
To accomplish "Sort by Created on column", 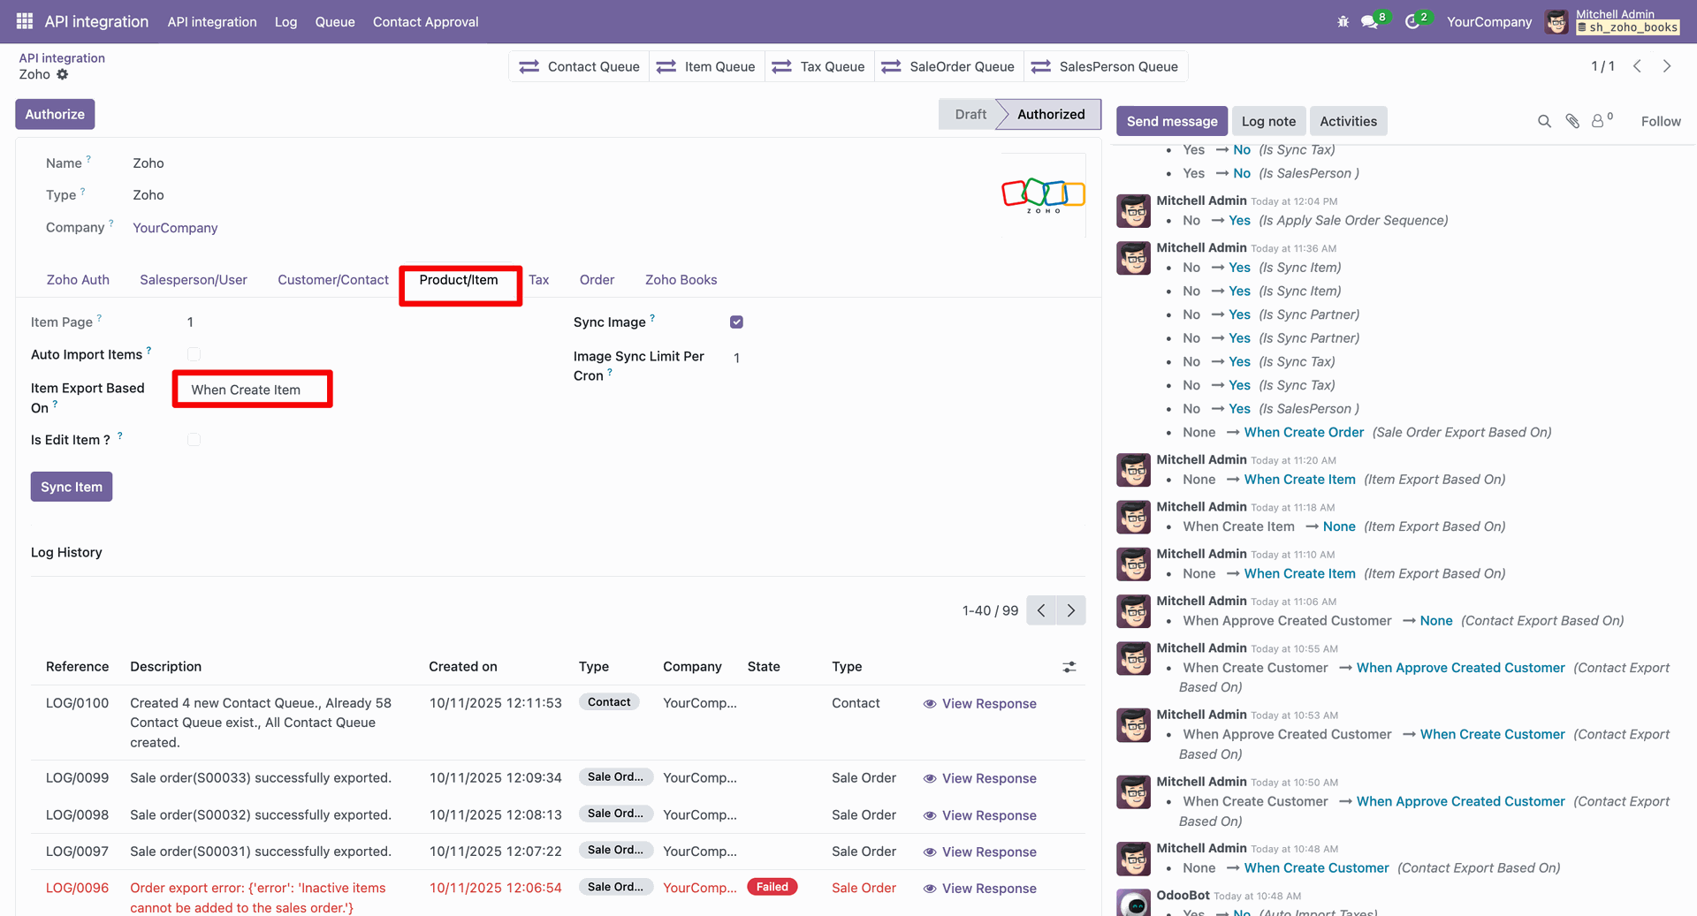I will [x=463, y=667].
